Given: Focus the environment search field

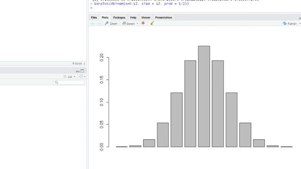Looking at the screenshot, I should (69, 83).
